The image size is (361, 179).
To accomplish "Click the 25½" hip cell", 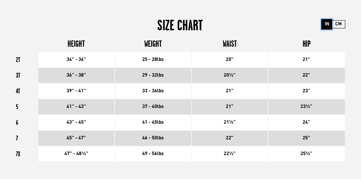I will coord(306,154).
